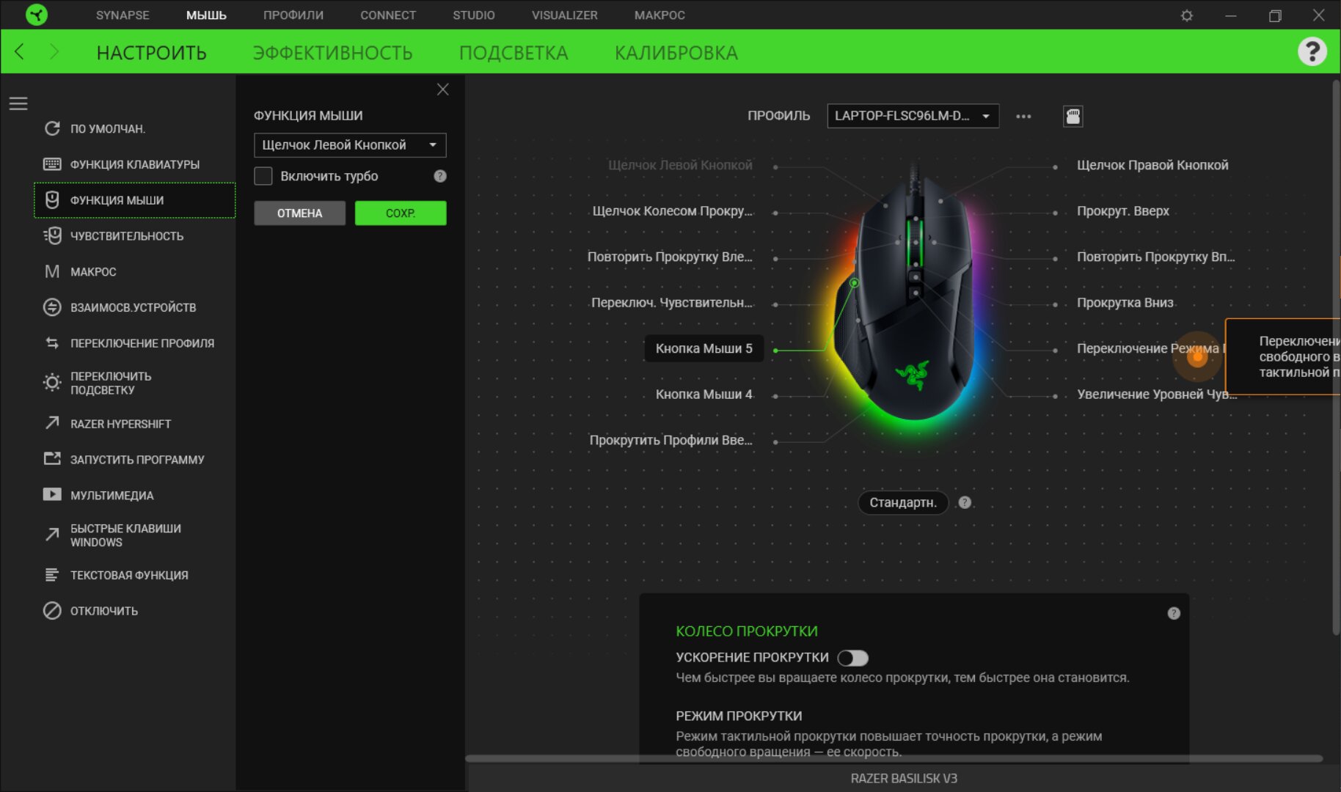The image size is (1341, 792).
Task: Select Повторить Прокрутку Влево assignment
Action: click(670, 257)
